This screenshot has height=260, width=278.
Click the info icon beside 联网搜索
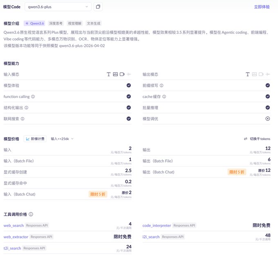(23, 119)
